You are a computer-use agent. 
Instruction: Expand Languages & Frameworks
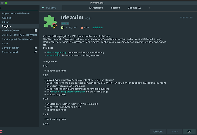point(17,39)
